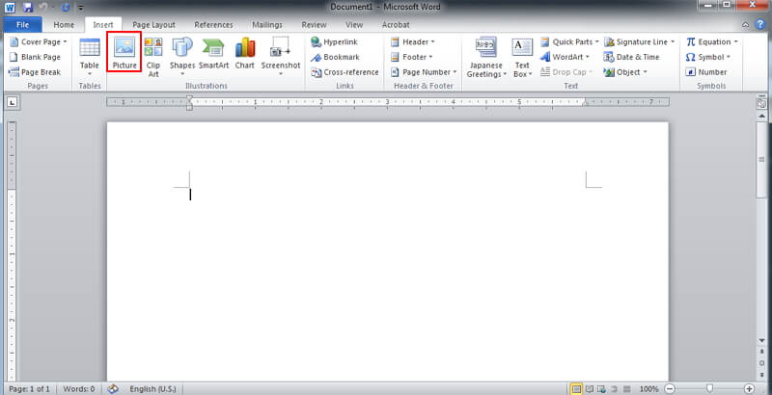The width and height of the screenshot is (772, 395).
Task: Switch to Outline view
Action: 614,389
